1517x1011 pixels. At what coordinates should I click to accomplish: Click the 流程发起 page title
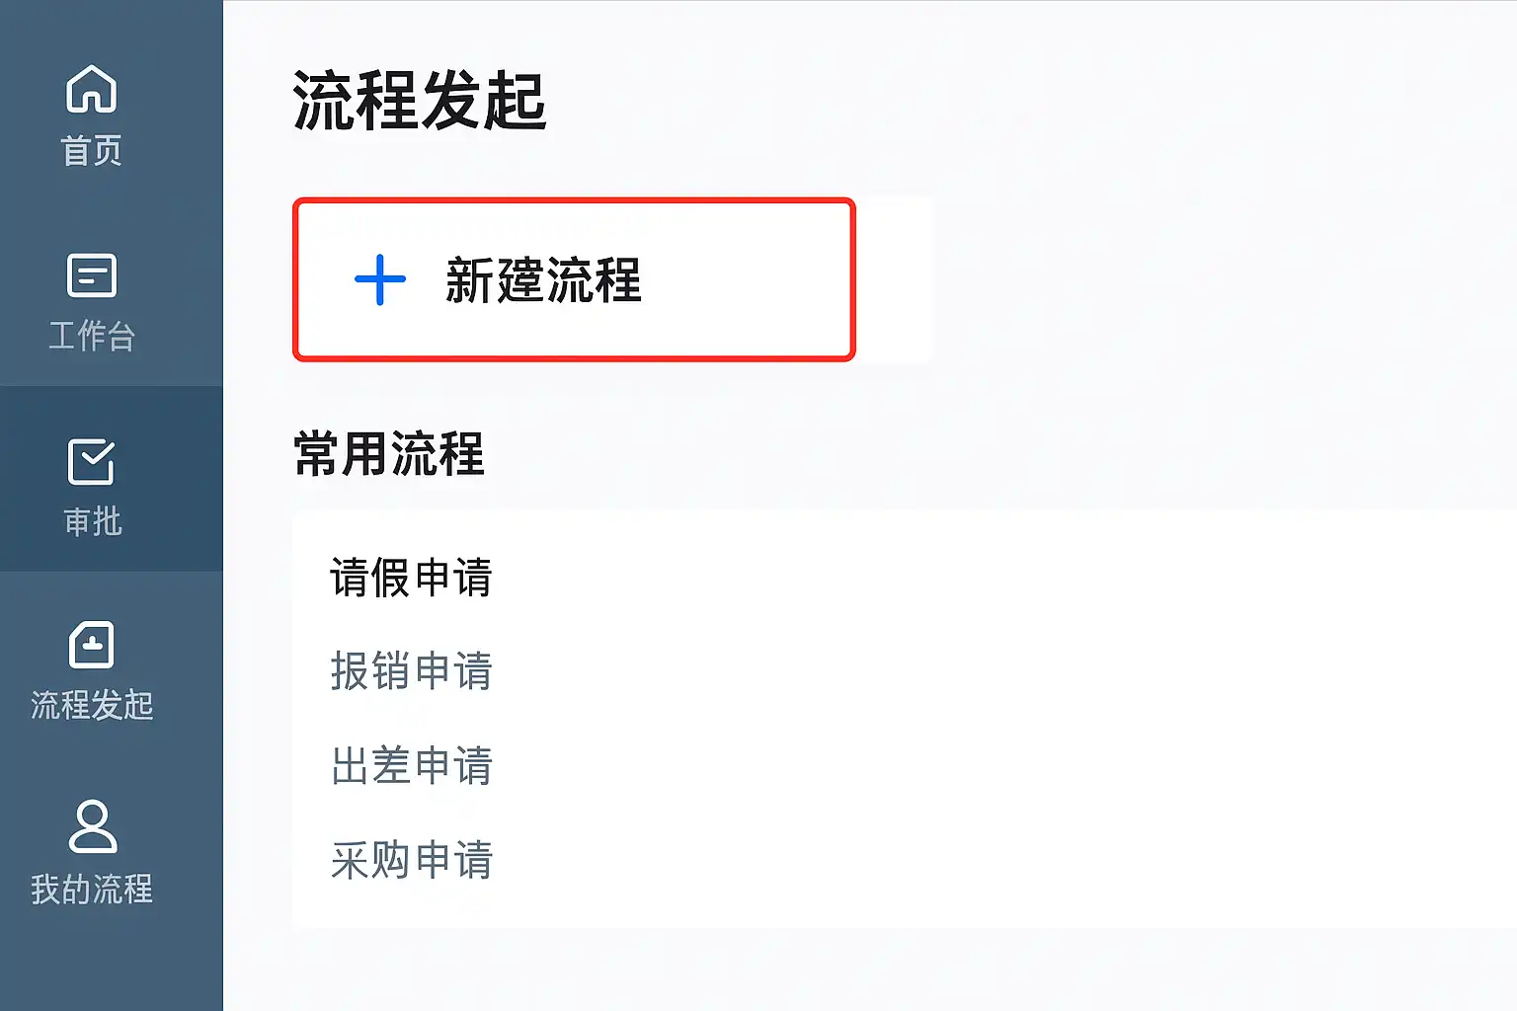tap(419, 102)
